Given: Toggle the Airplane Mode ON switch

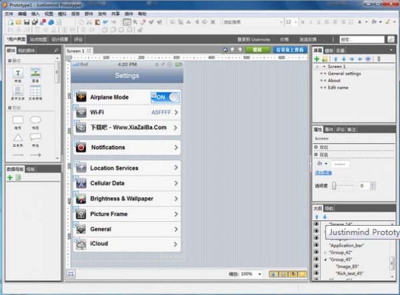Looking at the screenshot, I should [x=165, y=97].
